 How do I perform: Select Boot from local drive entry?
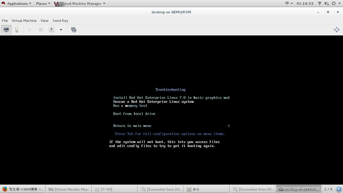pyautogui.click(x=134, y=114)
